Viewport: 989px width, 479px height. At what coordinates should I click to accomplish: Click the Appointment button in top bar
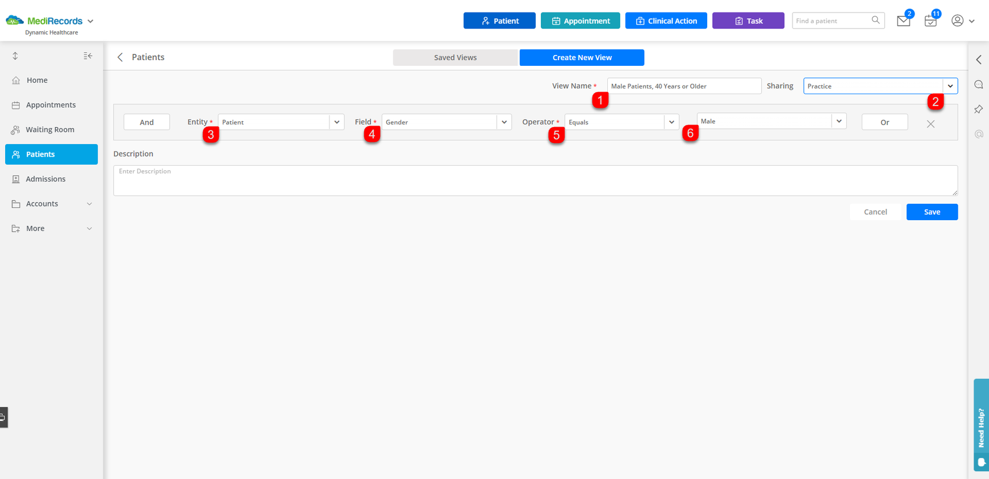tap(580, 20)
